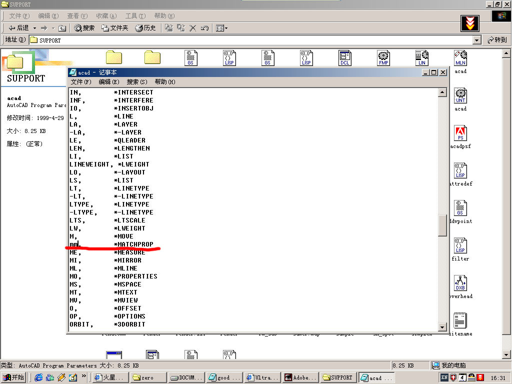Image resolution: width=512 pixels, height=384 pixels.
Task: Open the ddvpoint GS file icon
Action: coord(460,208)
